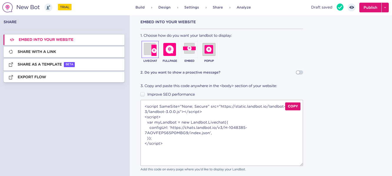Click the BETA badge
The image size is (392, 176).
coord(69,64)
